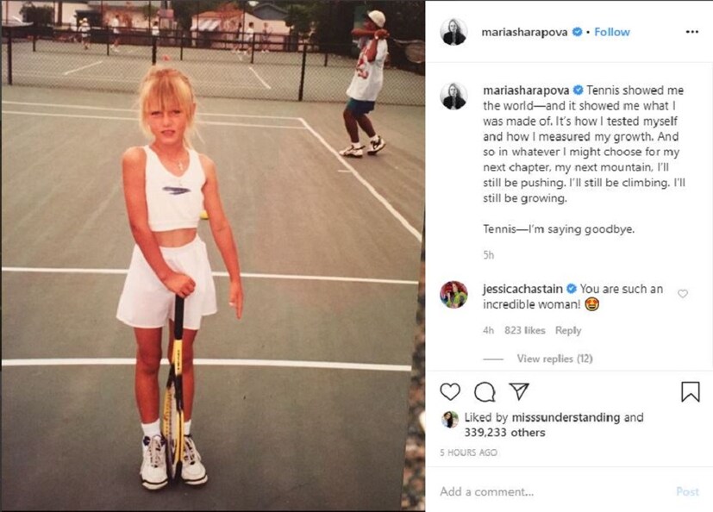Like jessicachastain's comment with small heart
Image resolution: width=713 pixels, height=512 pixels.
click(x=683, y=294)
